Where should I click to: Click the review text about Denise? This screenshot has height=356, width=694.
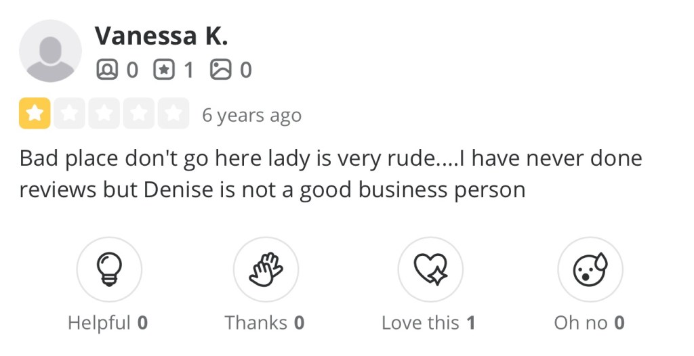pyautogui.click(x=330, y=175)
